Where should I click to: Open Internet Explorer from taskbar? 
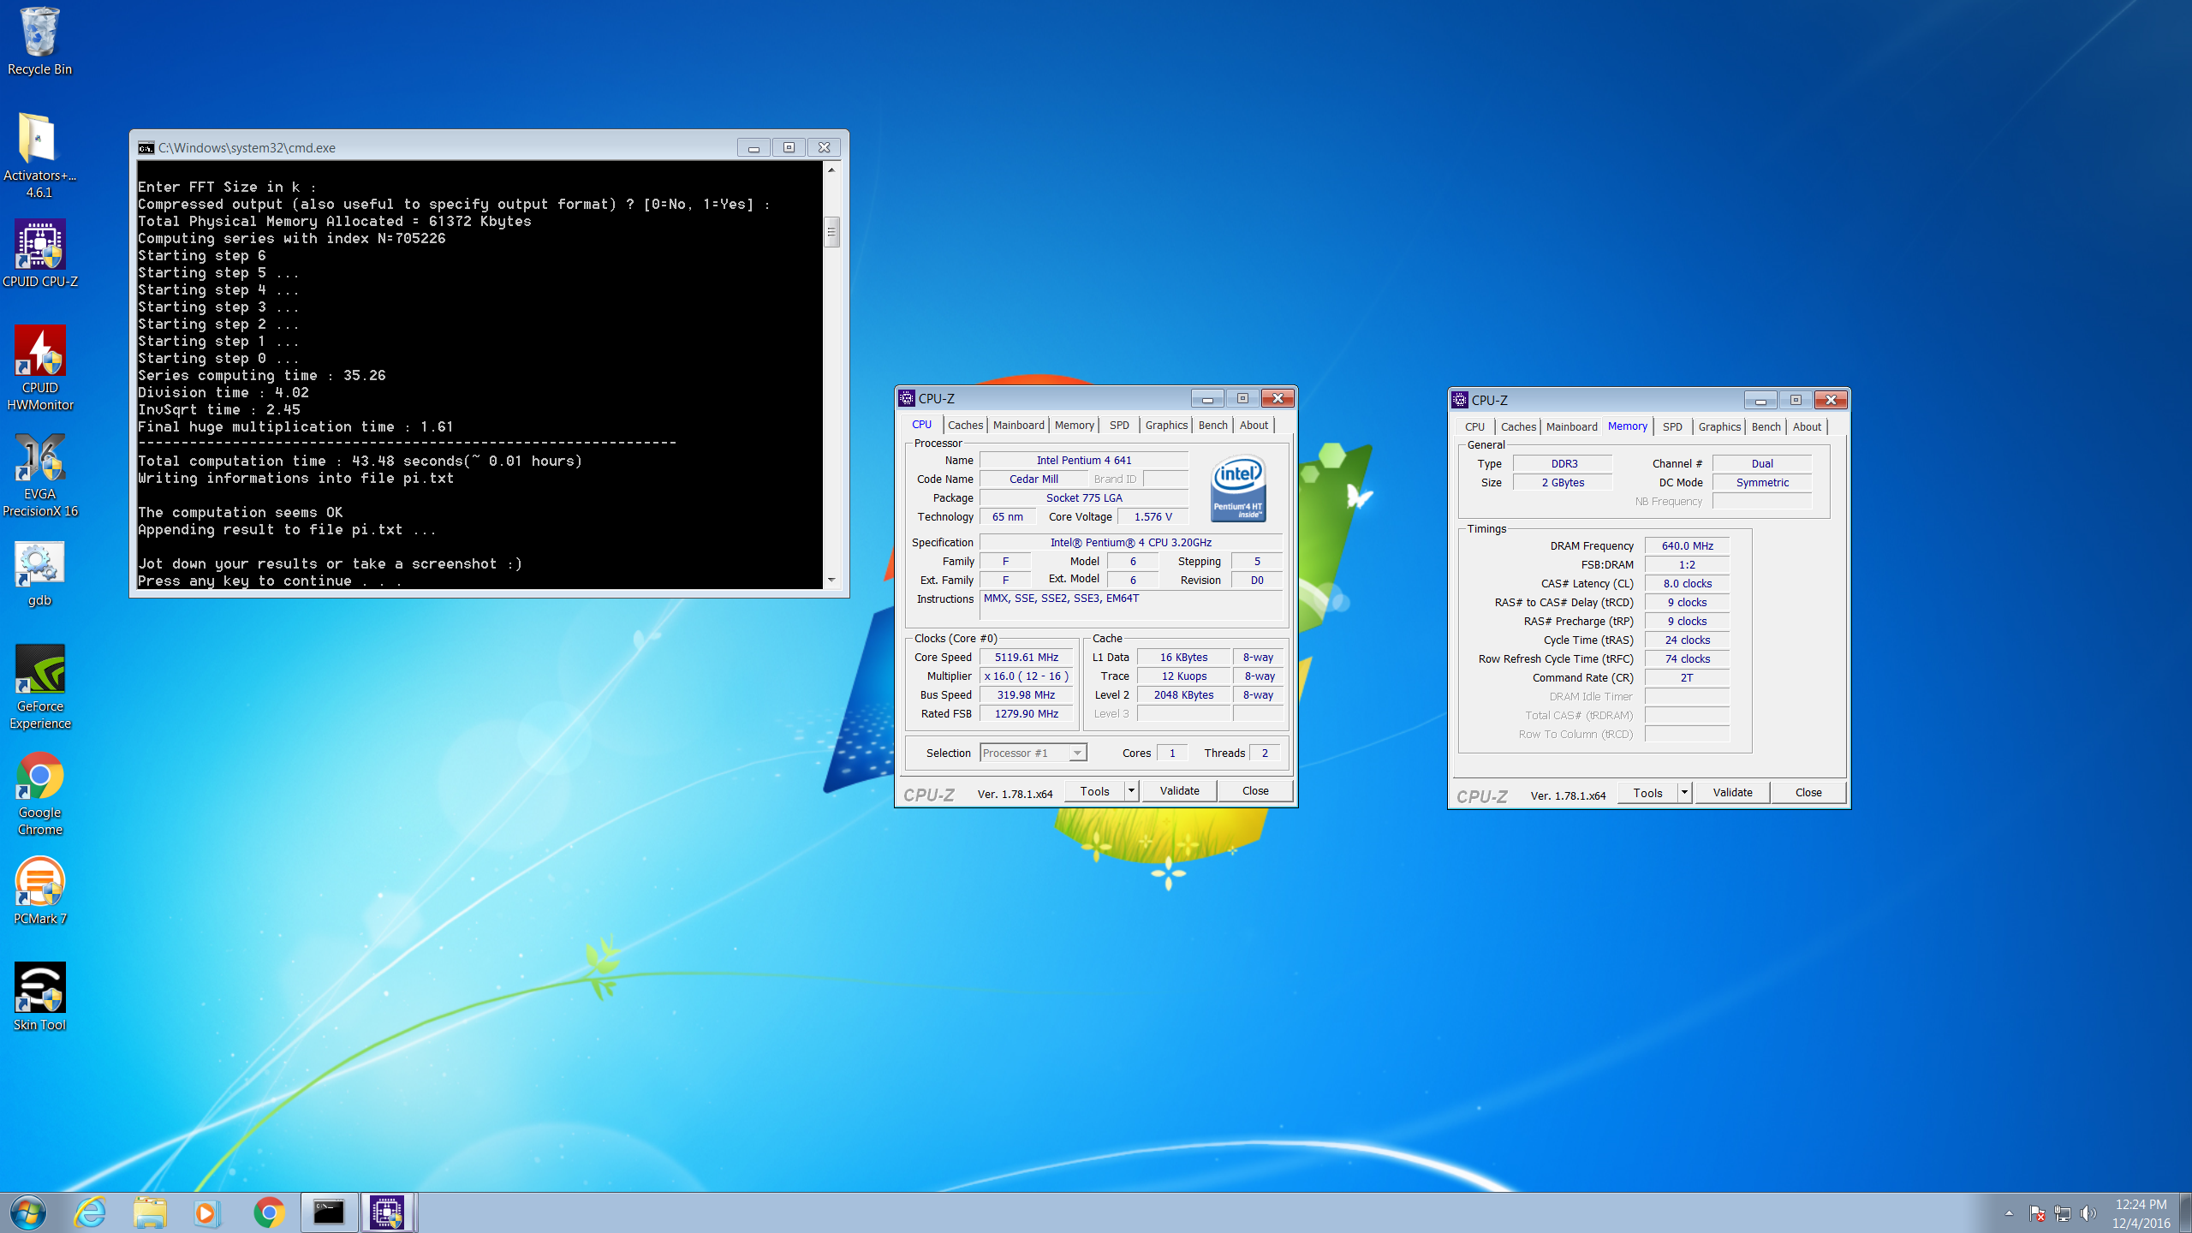tap(90, 1212)
